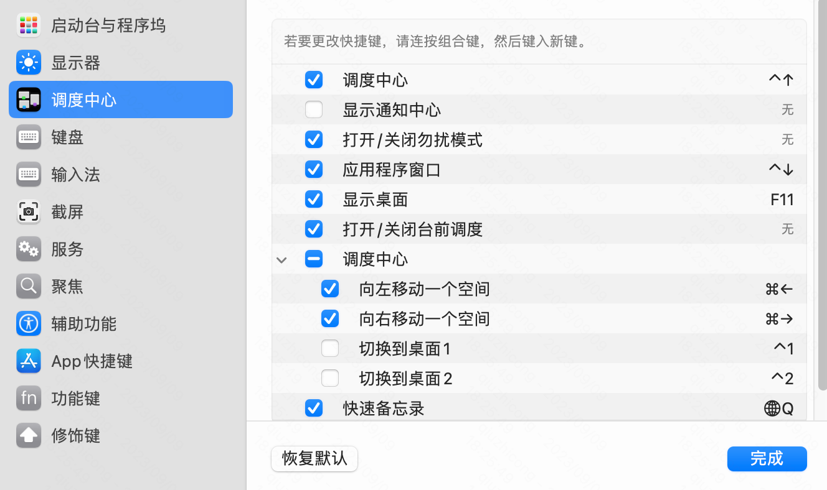
Task: Click the Input Sources icon (输入法)
Action: pos(29,174)
